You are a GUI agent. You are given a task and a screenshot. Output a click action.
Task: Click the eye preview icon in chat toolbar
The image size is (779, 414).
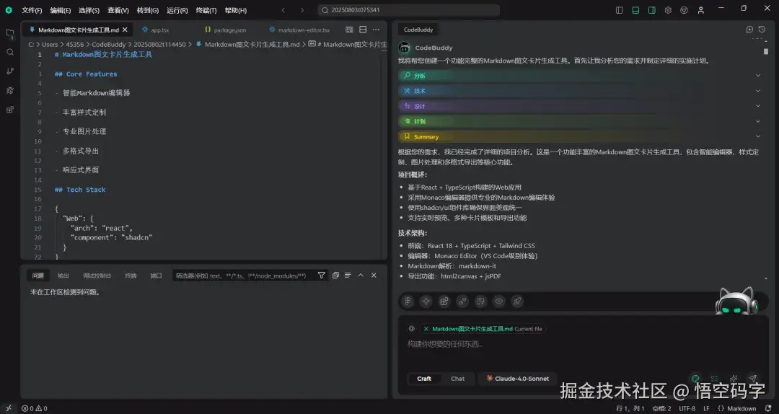click(x=499, y=301)
